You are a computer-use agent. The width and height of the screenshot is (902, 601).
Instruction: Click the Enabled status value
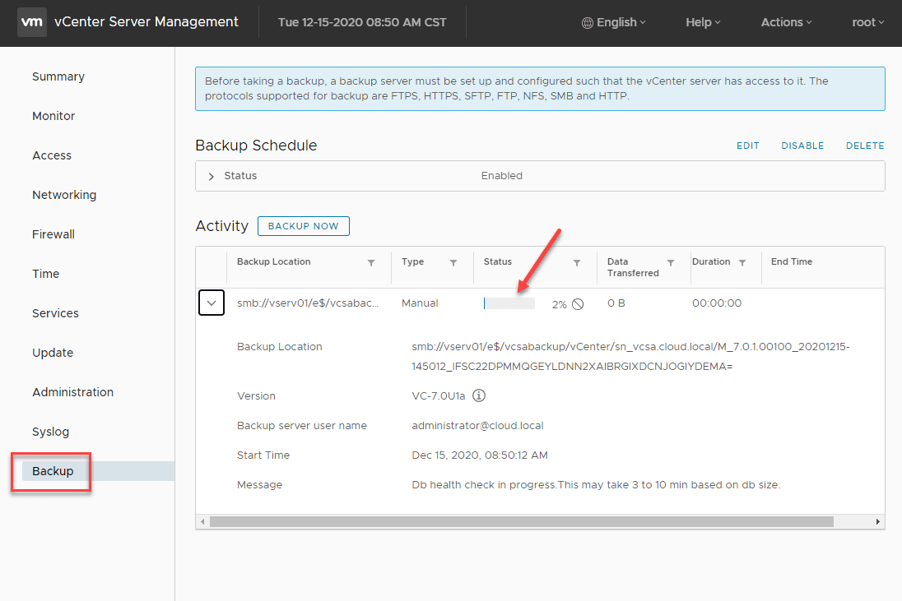click(502, 176)
